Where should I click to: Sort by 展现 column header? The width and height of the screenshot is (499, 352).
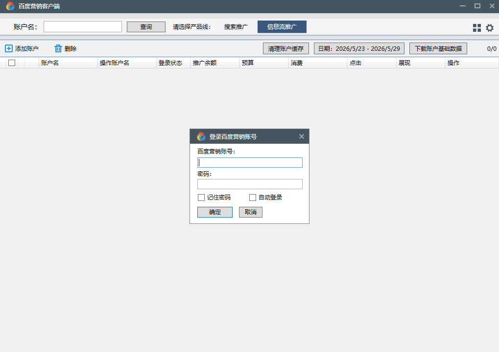coord(421,63)
